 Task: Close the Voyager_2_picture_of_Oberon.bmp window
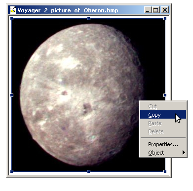(164, 10)
